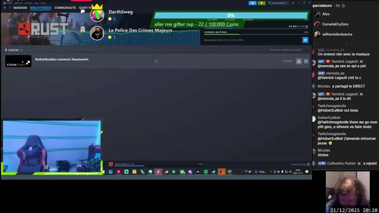This screenshot has width=379, height=213.
Task: Click the printer icon in taskbar
Action: point(150,172)
